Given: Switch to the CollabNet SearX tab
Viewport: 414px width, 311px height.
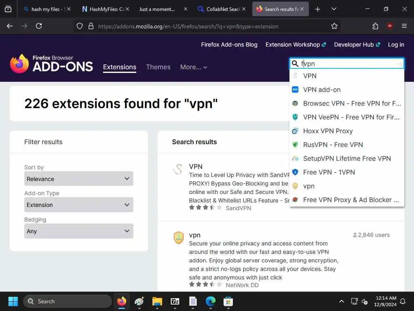Looking at the screenshot, I should tap(222, 9).
